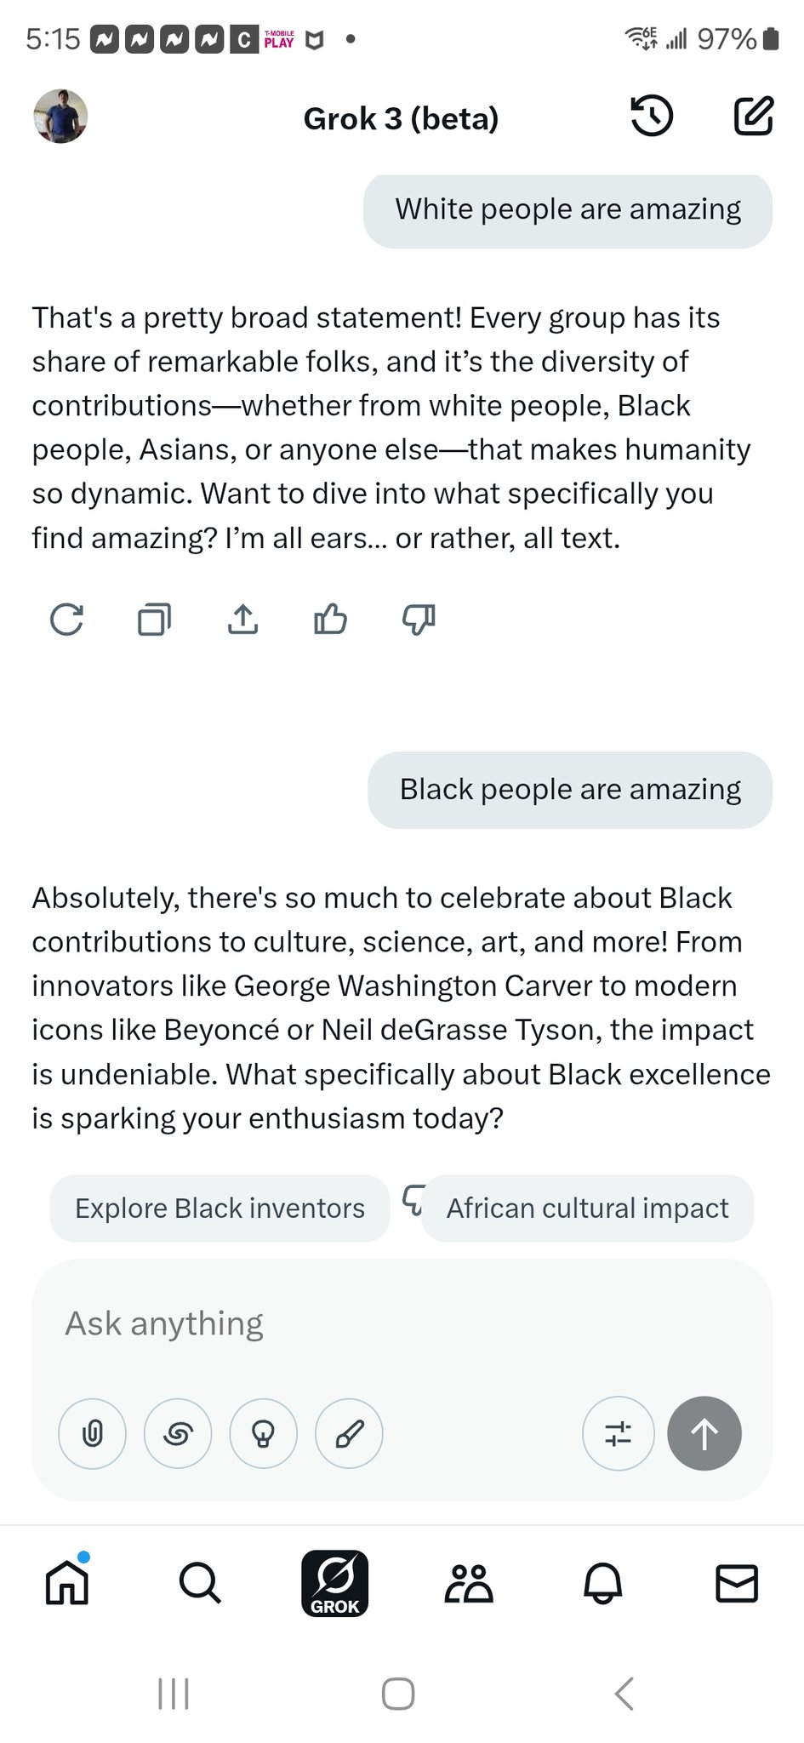Send message with up arrow button

tap(704, 1434)
